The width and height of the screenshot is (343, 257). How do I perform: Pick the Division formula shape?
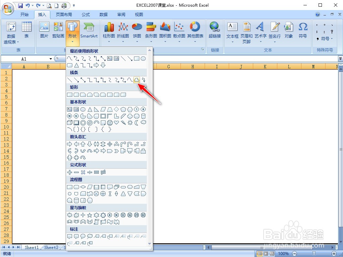90,172
